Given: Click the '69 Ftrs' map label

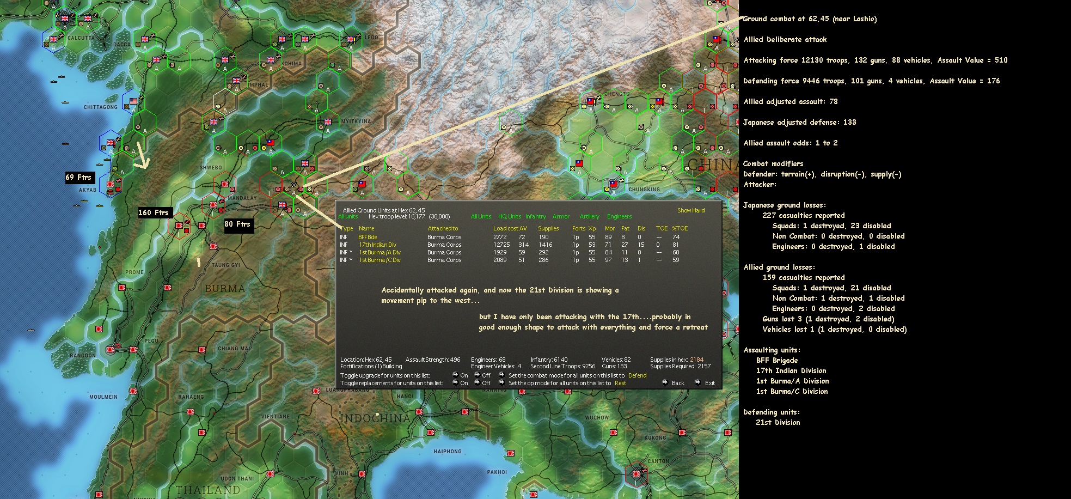Looking at the screenshot, I should click(79, 177).
